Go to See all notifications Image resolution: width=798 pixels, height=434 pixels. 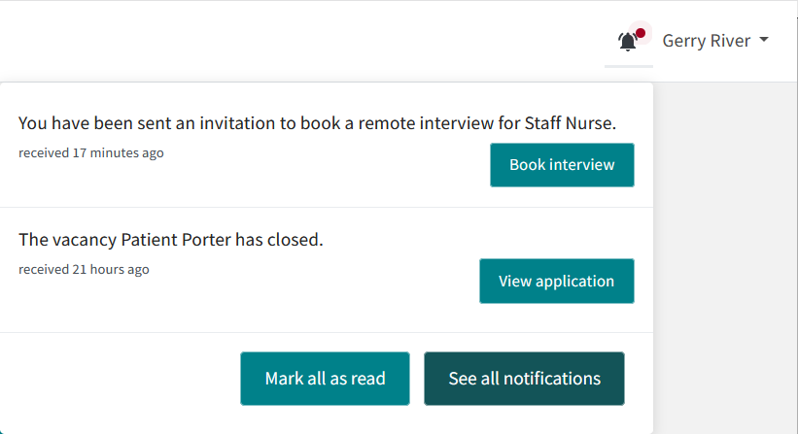point(524,379)
